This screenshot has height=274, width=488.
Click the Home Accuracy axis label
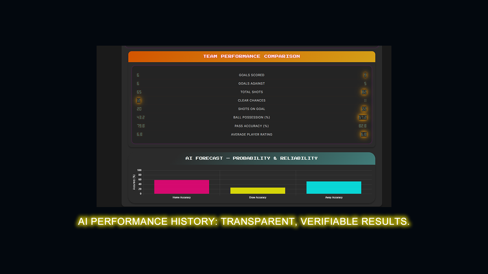coord(181,197)
